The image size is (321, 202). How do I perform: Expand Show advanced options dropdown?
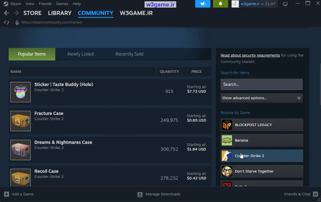261,98
